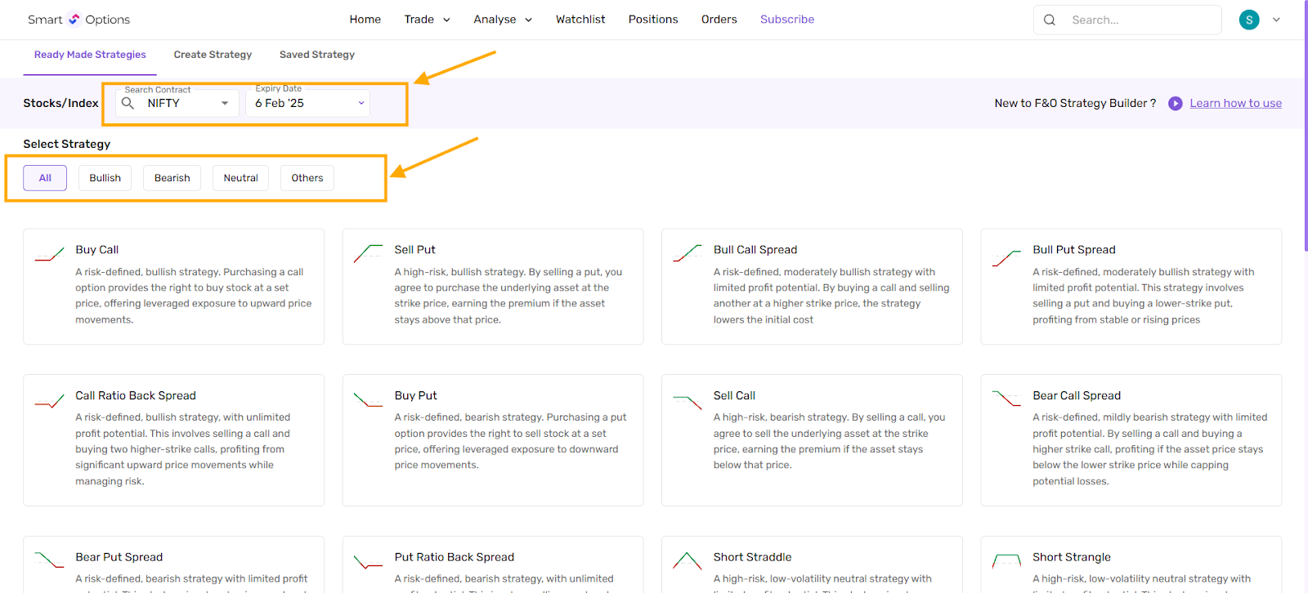Open the Learn how to use link
Screen dimensions: 1308x593
point(1235,103)
